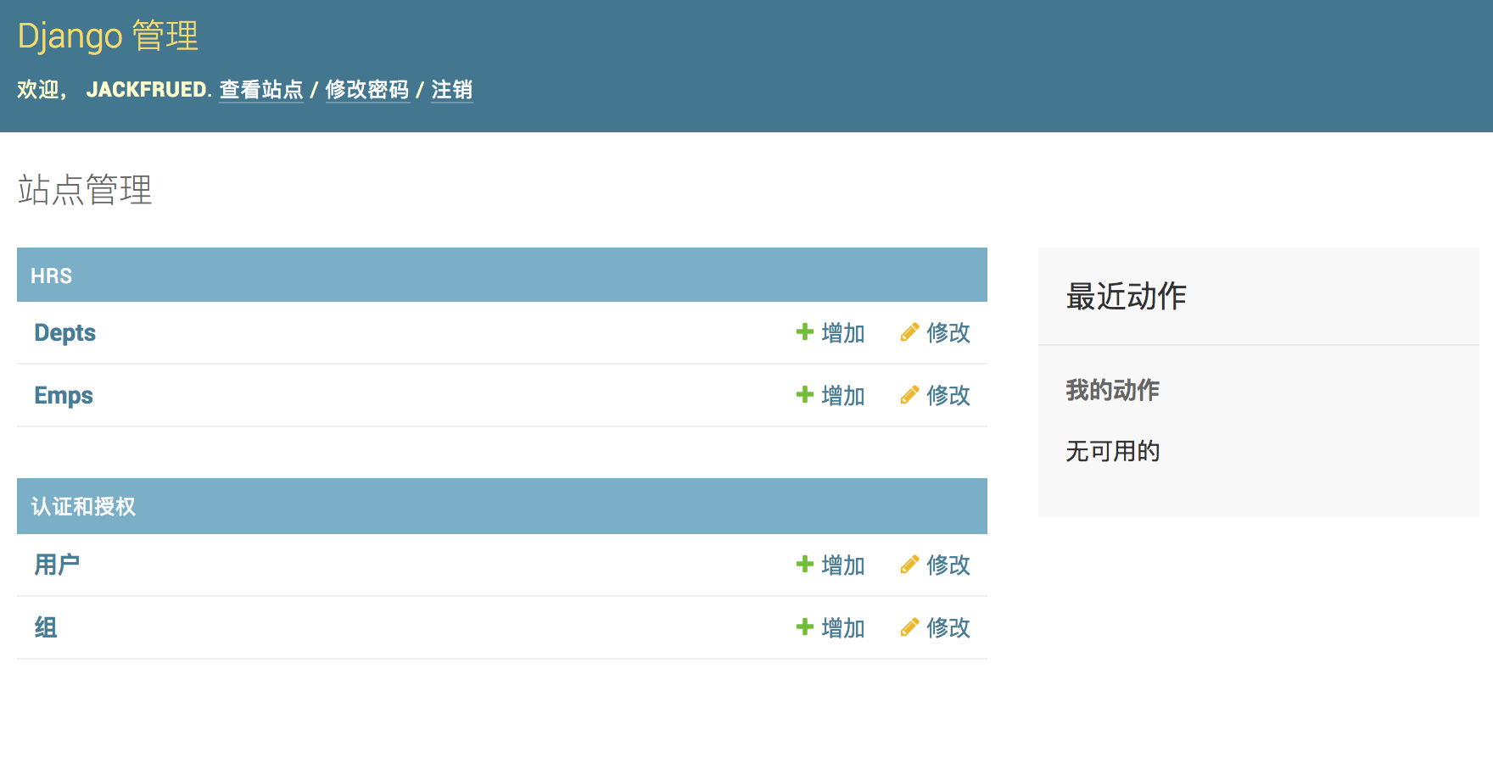Viewport: 1493px width, 763px height.
Task: Open the HRS app section header
Action: click(x=51, y=276)
